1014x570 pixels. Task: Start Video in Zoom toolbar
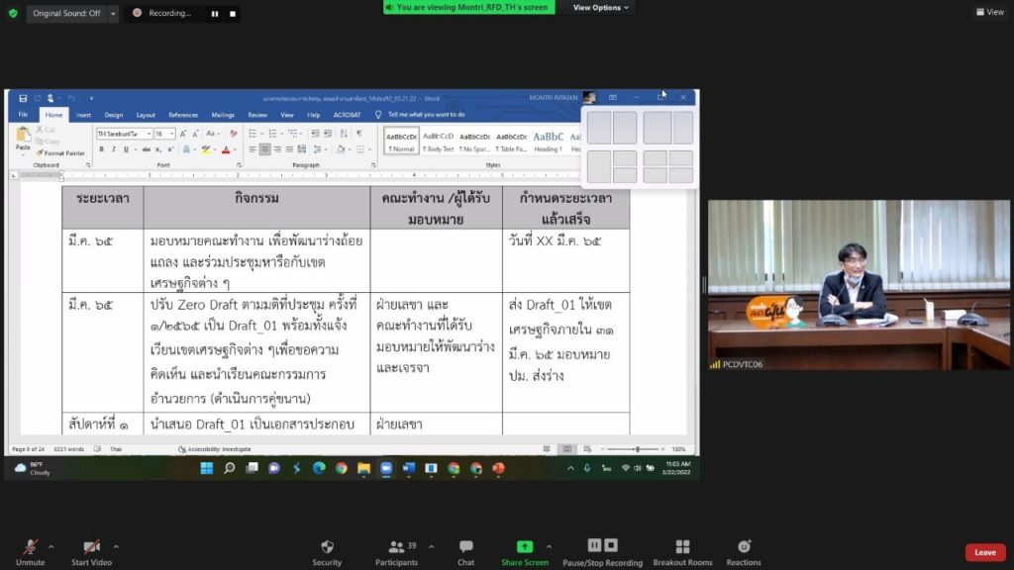[91, 552]
